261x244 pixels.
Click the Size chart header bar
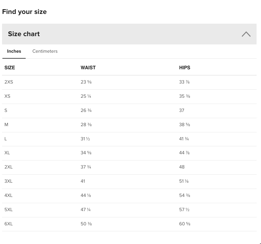point(129,34)
